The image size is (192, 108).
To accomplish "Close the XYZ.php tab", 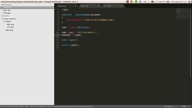I will coord(121,6).
